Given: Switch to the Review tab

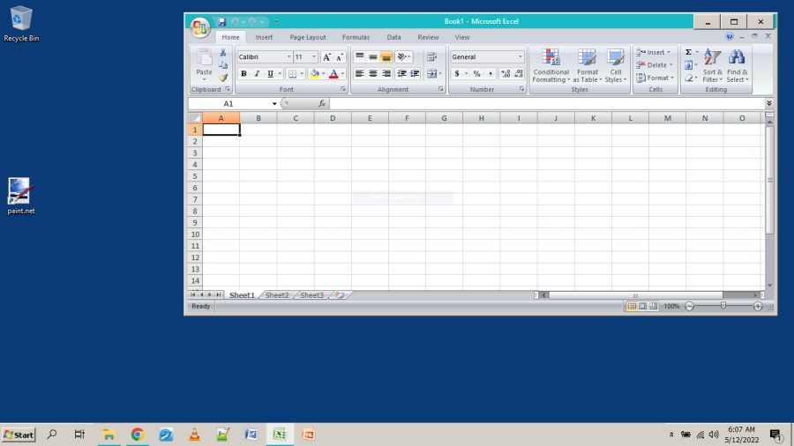Looking at the screenshot, I should click(428, 37).
